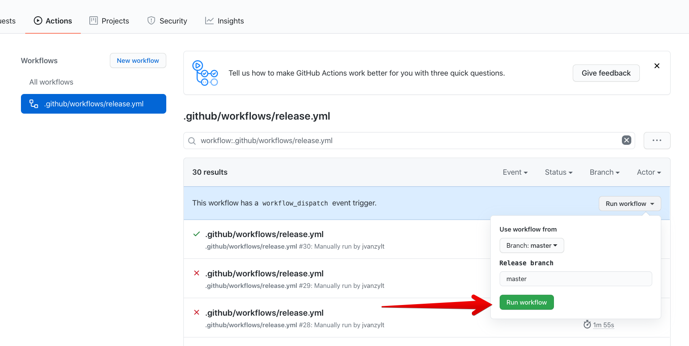This screenshot has height=346, width=689.
Task: Click the Projects board icon
Action: tap(94, 21)
